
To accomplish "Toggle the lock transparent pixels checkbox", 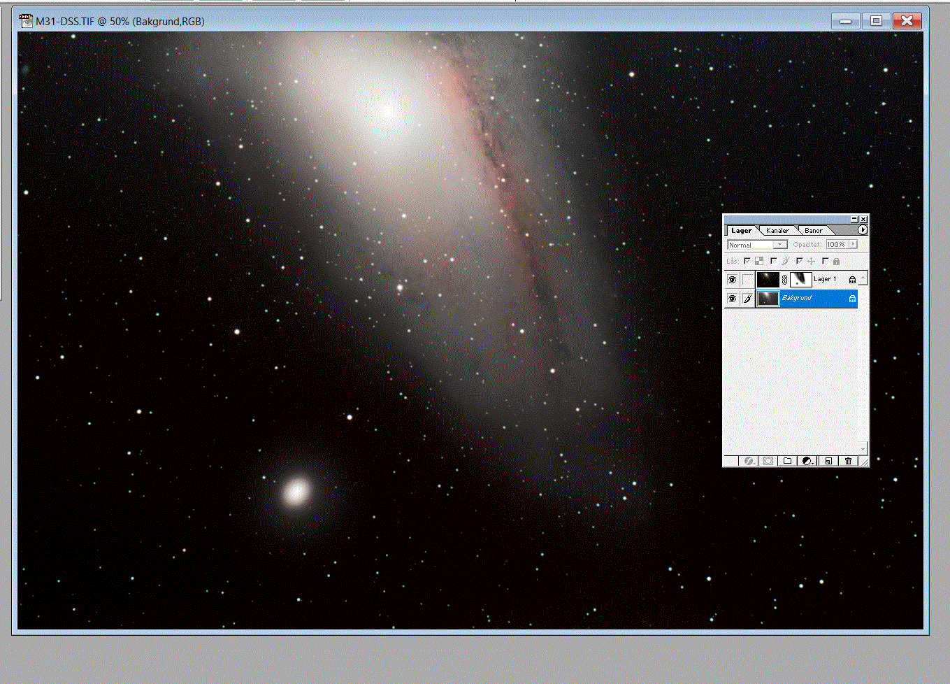I will pyautogui.click(x=747, y=261).
